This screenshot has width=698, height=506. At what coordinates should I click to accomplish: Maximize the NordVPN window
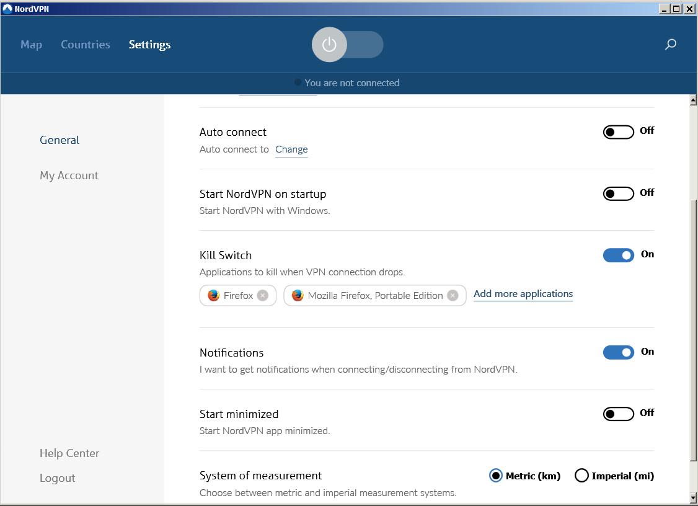[x=676, y=9]
